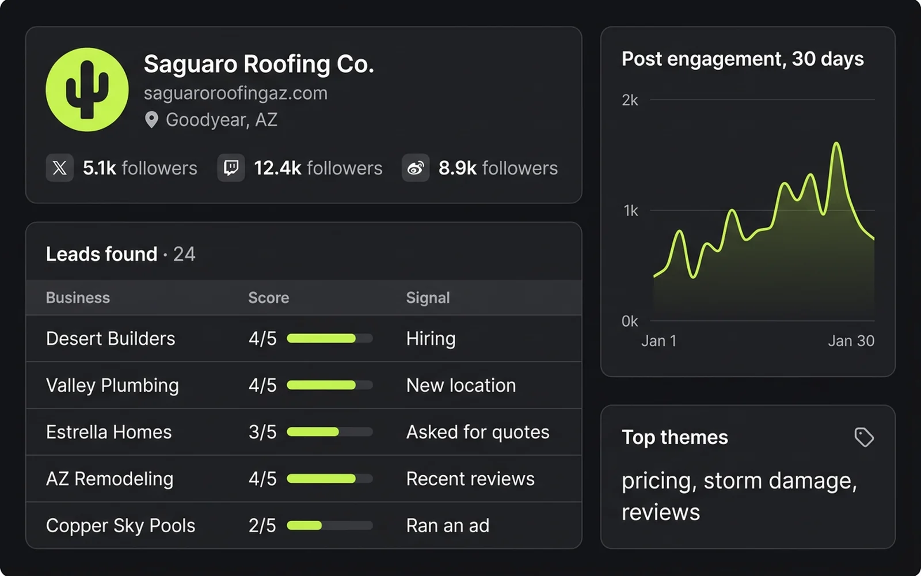Screen dimensions: 921x576
Task: Click the Recent reviews signal
Action: pyautogui.click(x=470, y=479)
